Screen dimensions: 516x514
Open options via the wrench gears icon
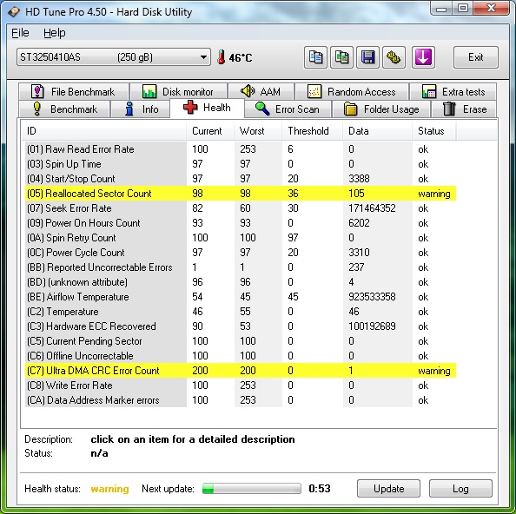click(x=394, y=57)
